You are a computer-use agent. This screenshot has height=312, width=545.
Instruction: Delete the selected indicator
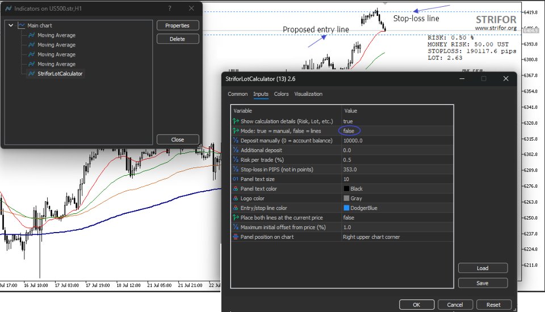pos(178,39)
